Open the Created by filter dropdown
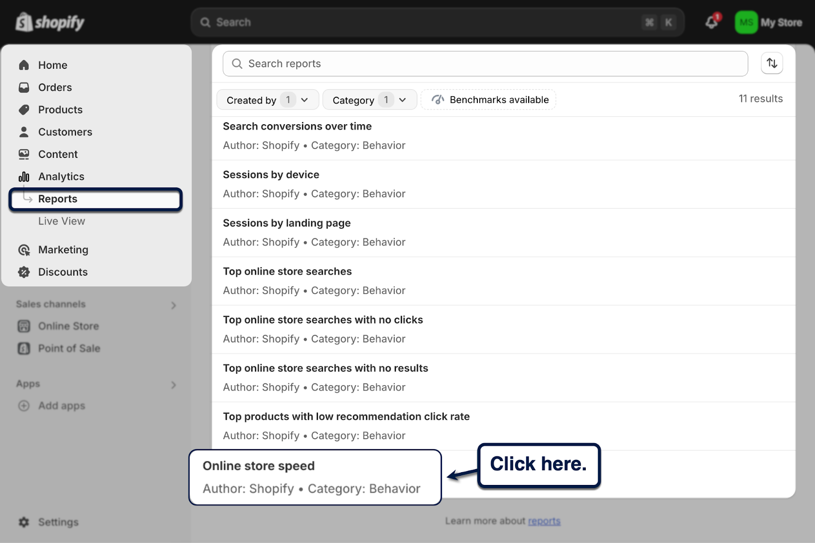This screenshot has height=543, width=815. click(268, 100)
